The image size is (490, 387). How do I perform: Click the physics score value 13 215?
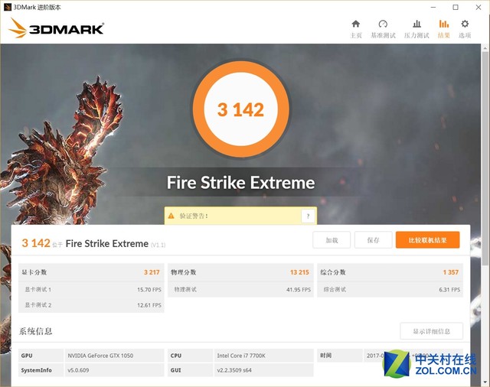point(299,272)
